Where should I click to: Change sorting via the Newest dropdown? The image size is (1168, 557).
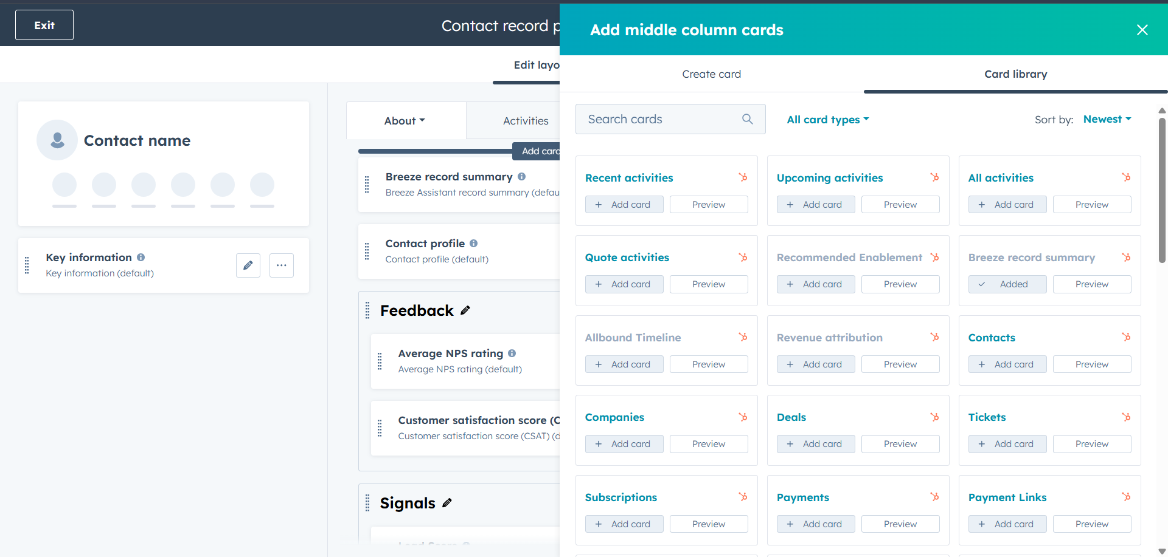[1107, 119]
